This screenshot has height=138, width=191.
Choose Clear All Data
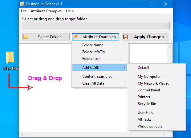coord(93,83)
